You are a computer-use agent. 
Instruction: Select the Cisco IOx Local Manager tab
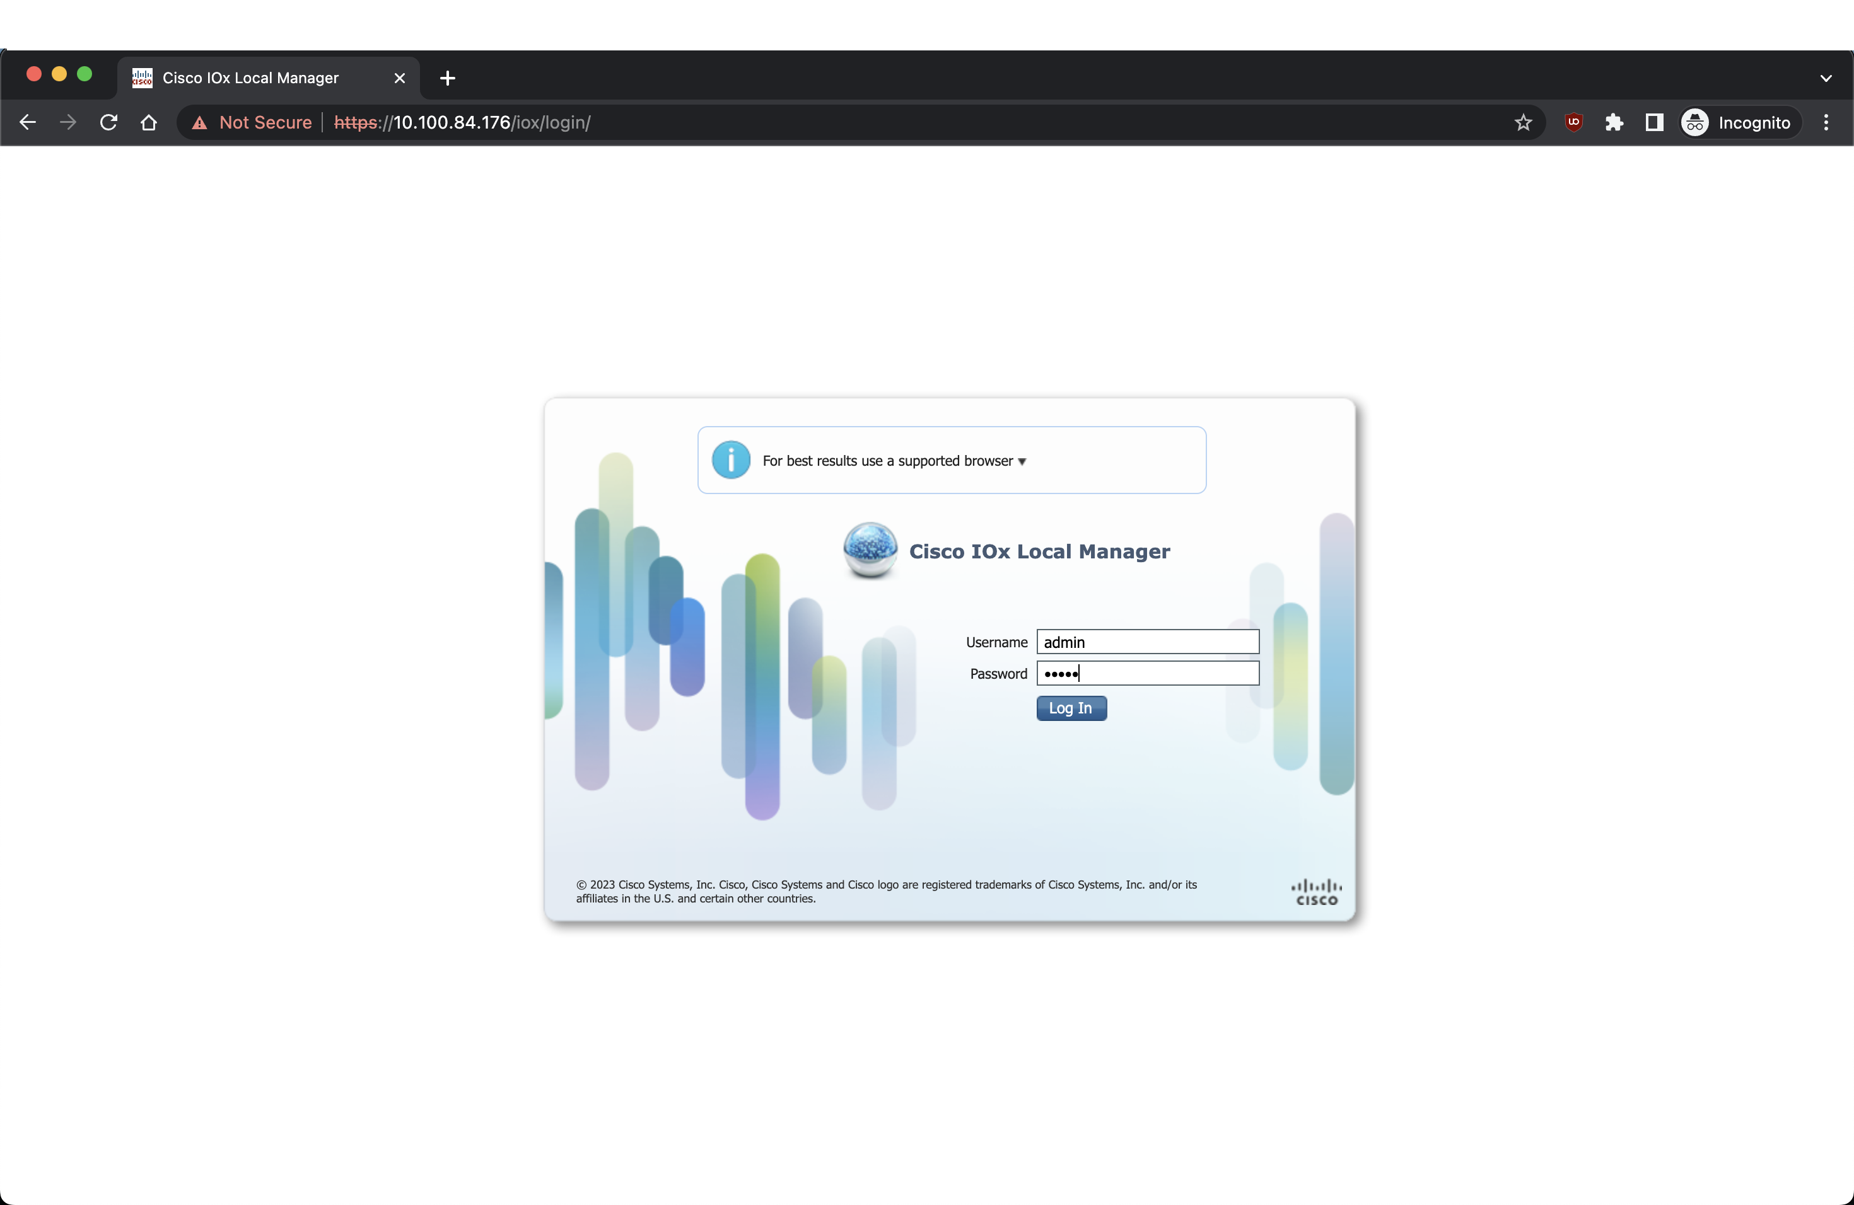(x=250, y=78)
